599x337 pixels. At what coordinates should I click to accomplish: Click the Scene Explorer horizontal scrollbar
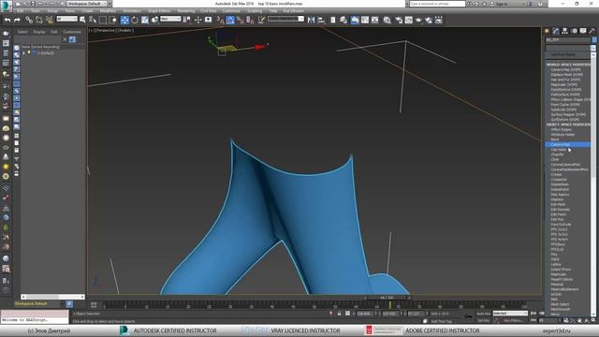[52, 297]
